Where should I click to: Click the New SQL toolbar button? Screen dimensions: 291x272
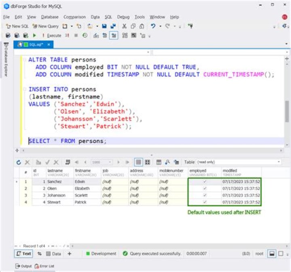17,26
